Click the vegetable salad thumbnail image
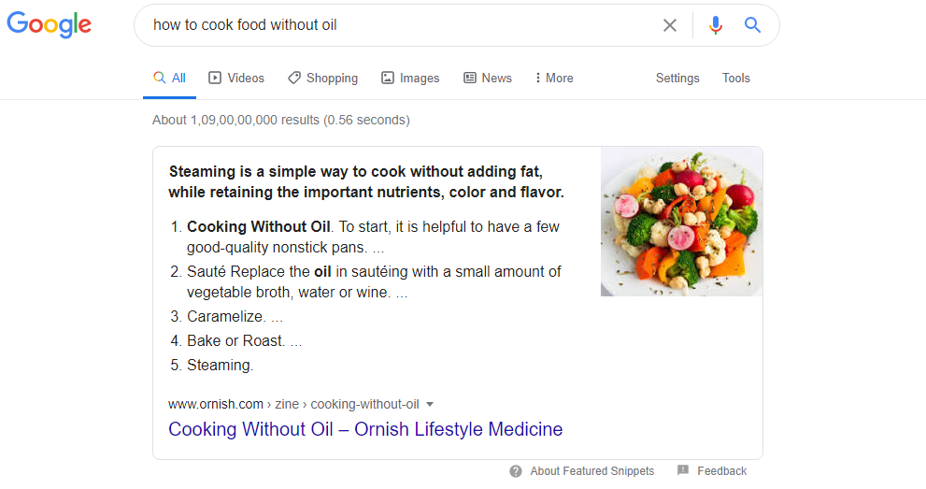 [x=681, y=222]
